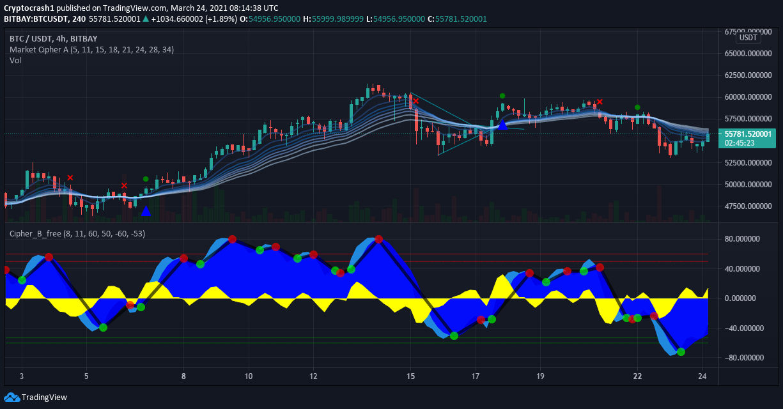Click the USDT currency badge on the price axis
Screen dimensions: 783x409
tap(747, 38)
